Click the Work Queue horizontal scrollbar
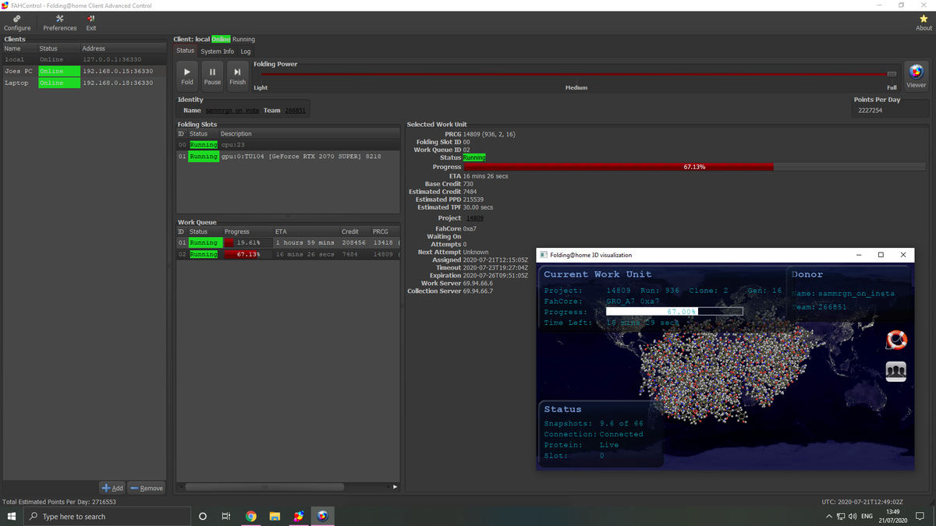936x526 pixels. [x=264, y=487]
